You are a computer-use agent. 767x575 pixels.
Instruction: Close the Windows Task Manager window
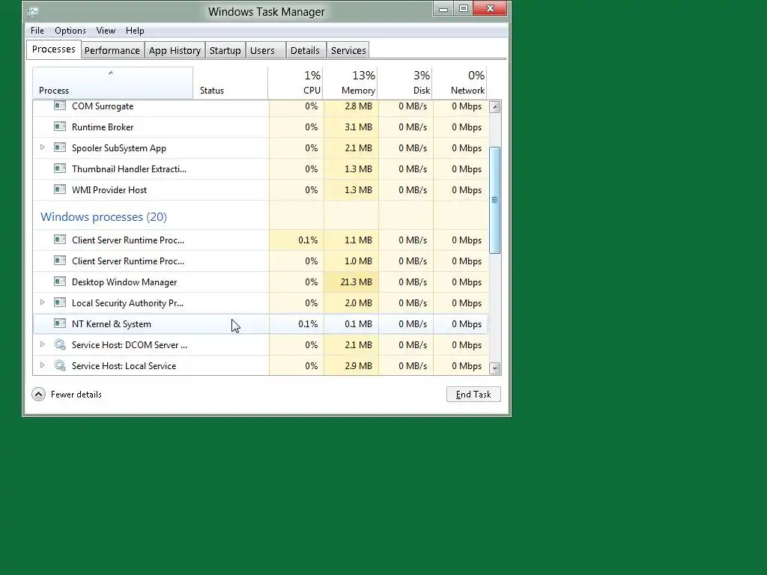coord(490,9)
